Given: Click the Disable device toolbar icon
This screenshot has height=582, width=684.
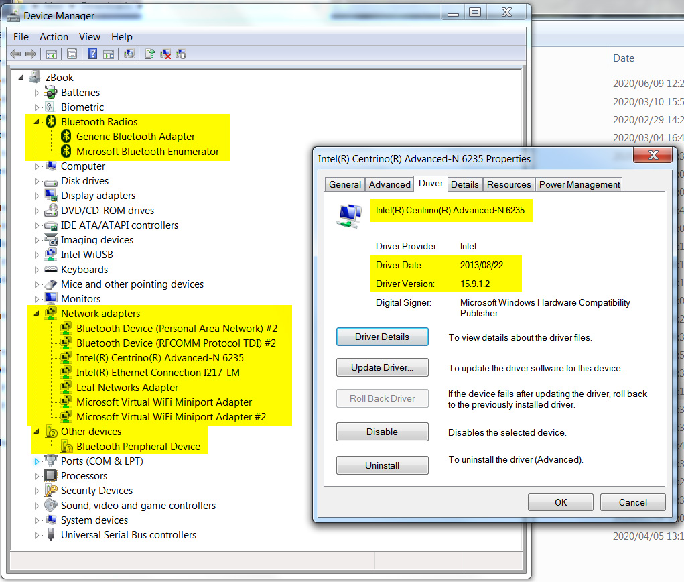Looking at the screenshot, I should 180,54.
